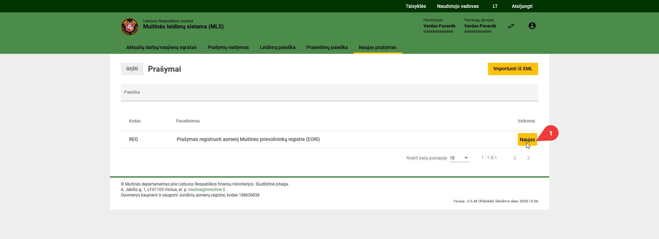Change language with the LT selector

[495, 6]
